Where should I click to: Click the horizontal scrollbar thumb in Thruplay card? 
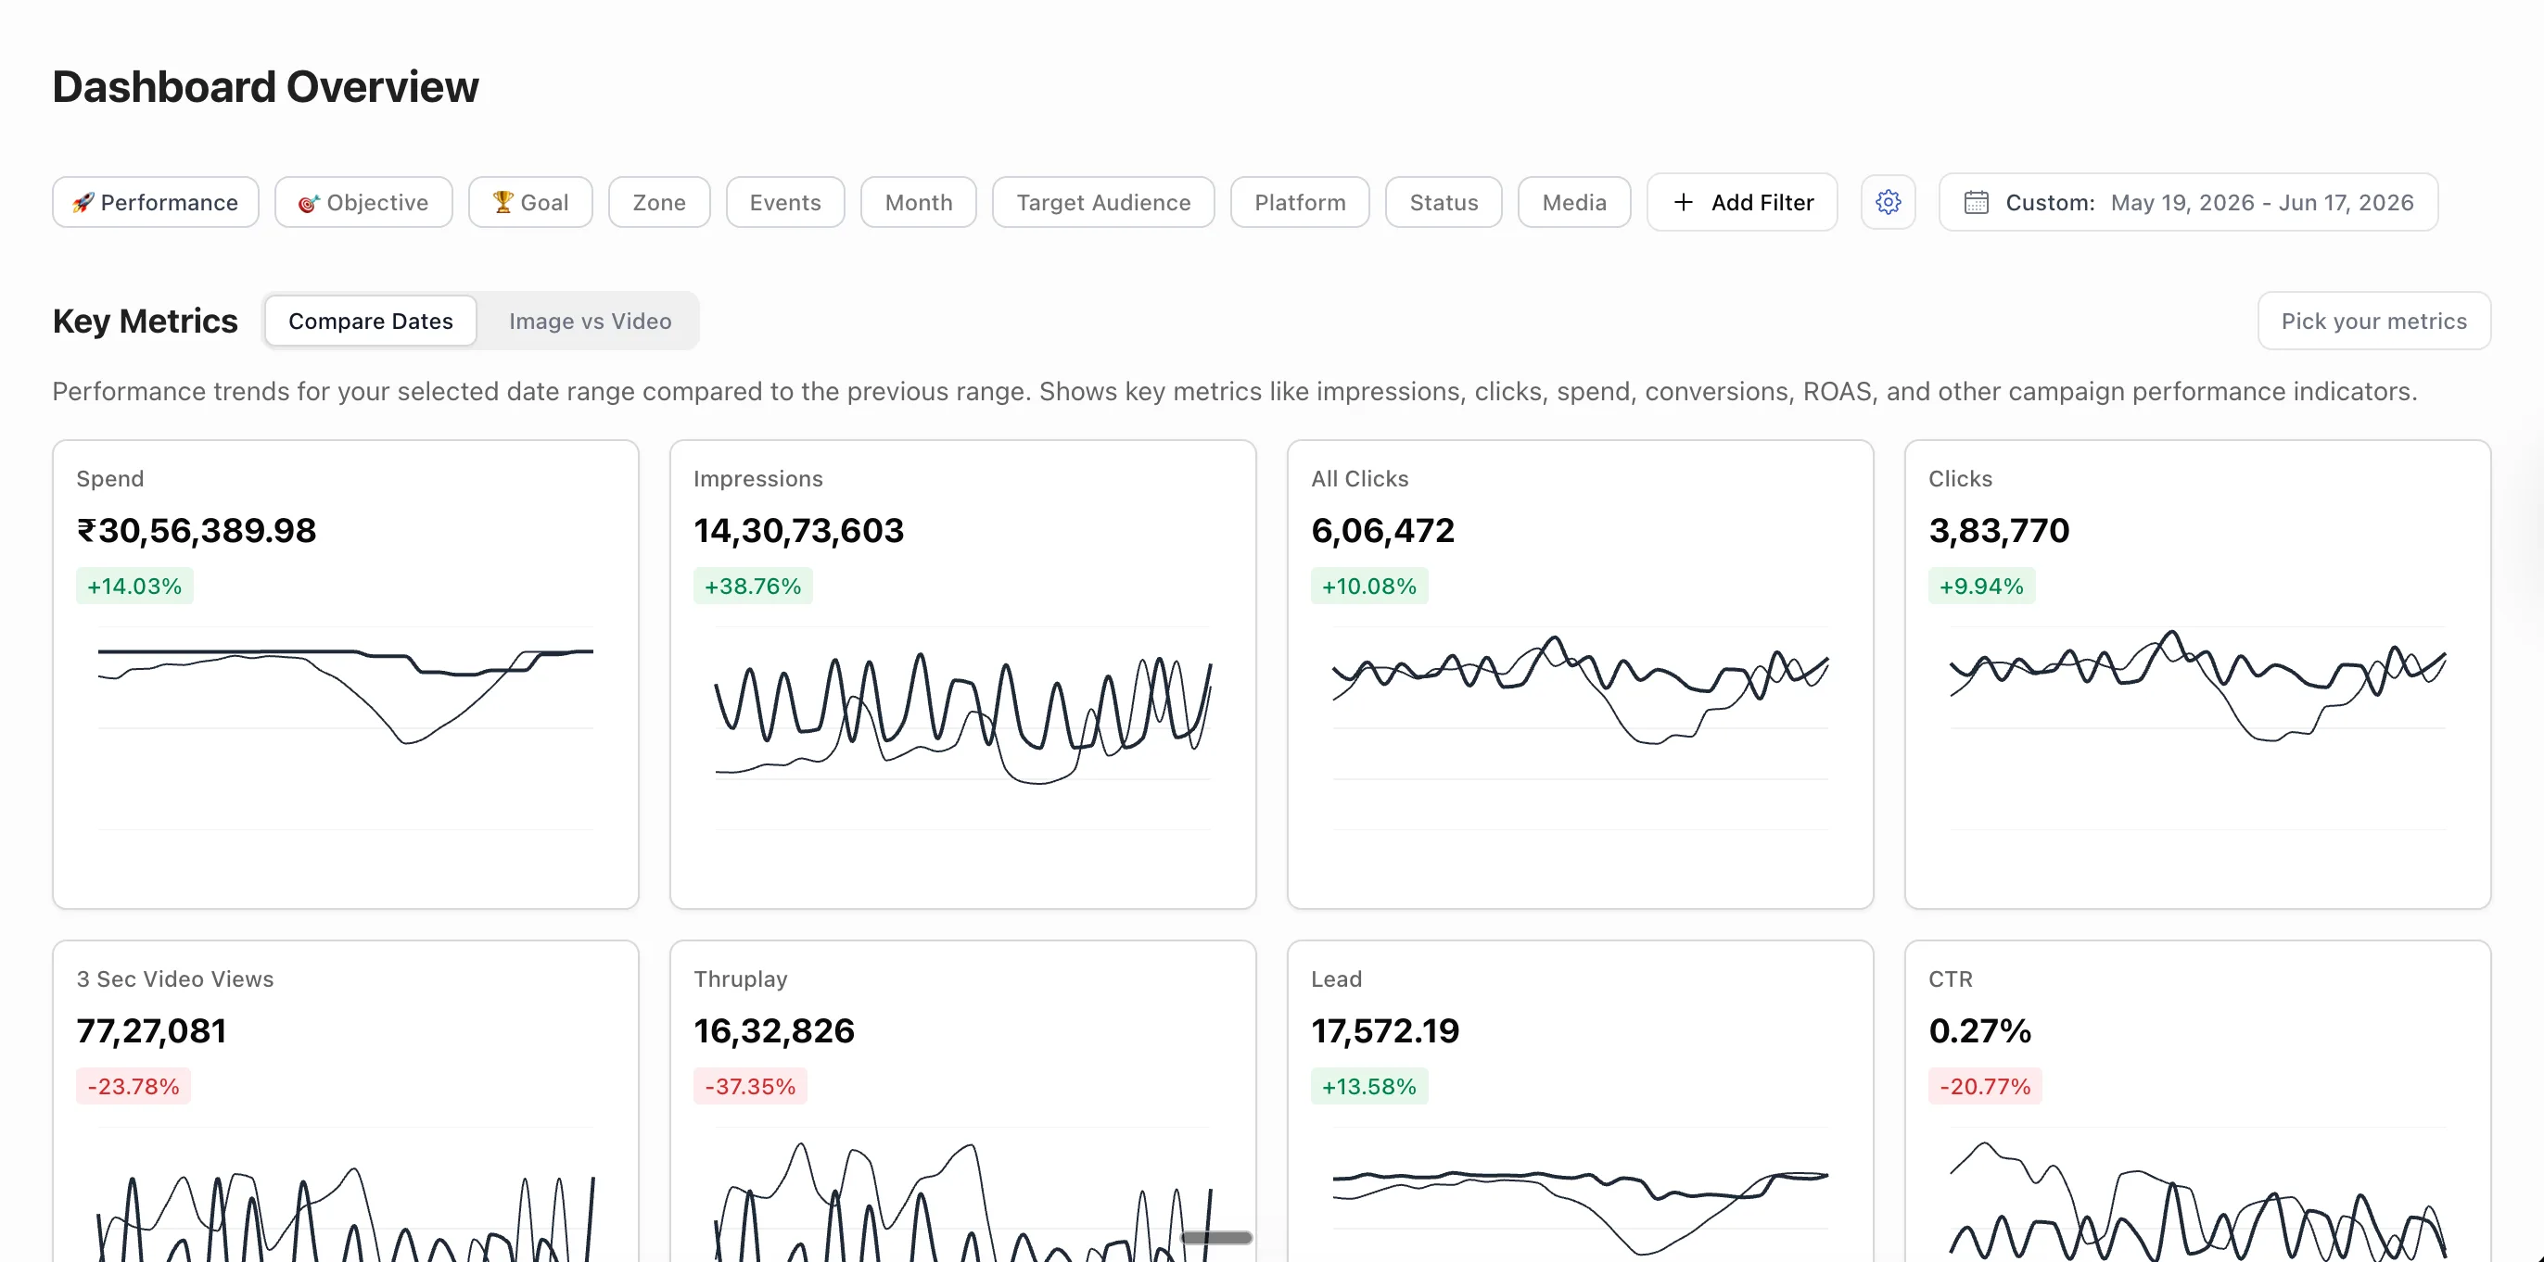click(x=1216, y=1237)
